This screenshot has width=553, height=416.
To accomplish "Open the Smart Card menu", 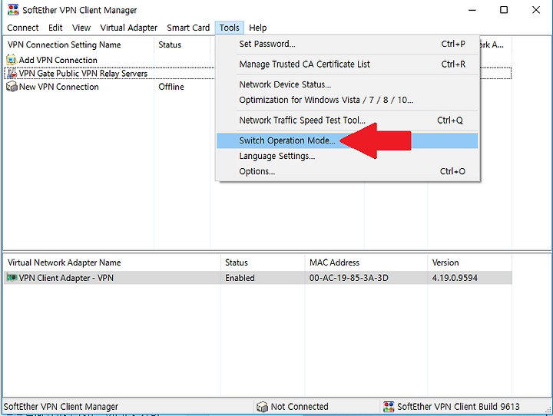I will pos(188,28).
